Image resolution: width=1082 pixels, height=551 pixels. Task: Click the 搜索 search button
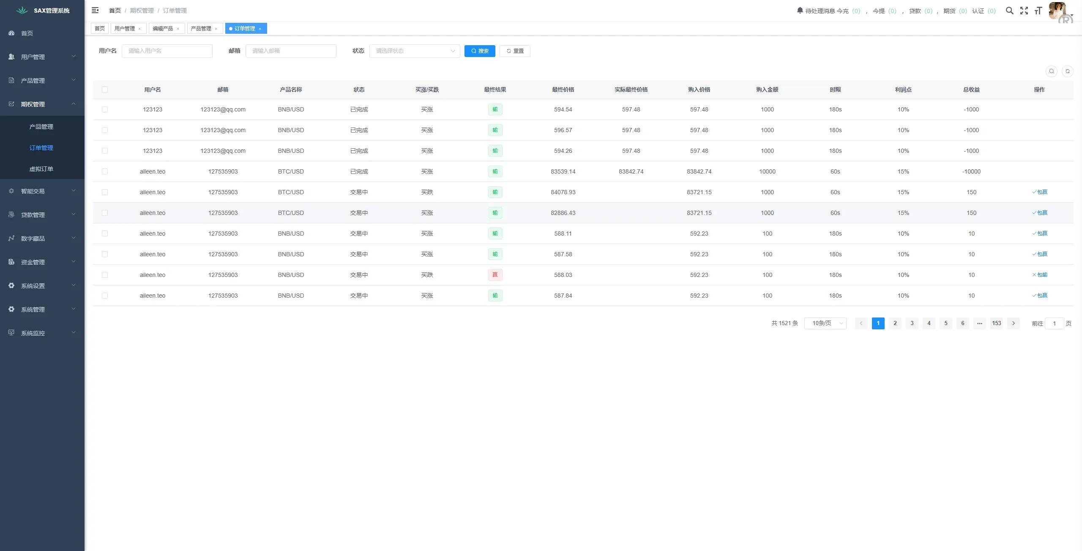point(479,51)
